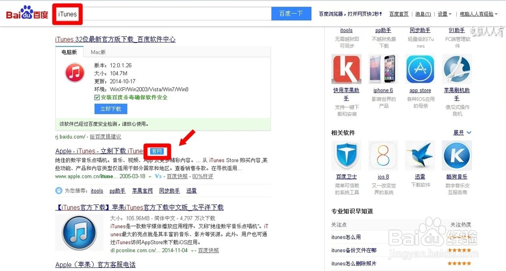Click the 迅雷 blue bird icon
This screenshot has height=271, width=506.
tap(420, 156)
